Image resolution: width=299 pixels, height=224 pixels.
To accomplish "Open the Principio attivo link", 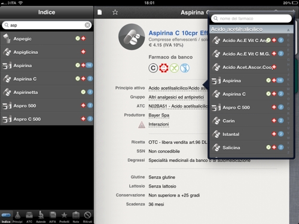I will [x=178, y=88].
